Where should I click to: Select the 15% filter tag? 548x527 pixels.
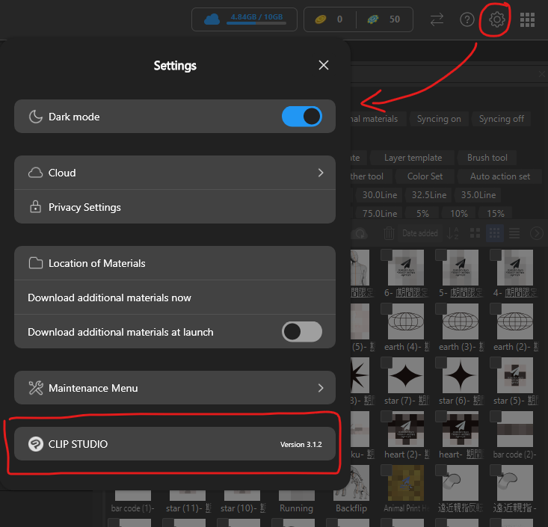(x=496, y=213)
